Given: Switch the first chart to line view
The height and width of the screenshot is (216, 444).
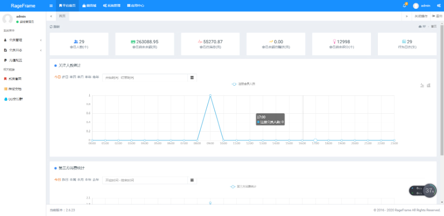Looking at the screenshot, I should point(422,85).
